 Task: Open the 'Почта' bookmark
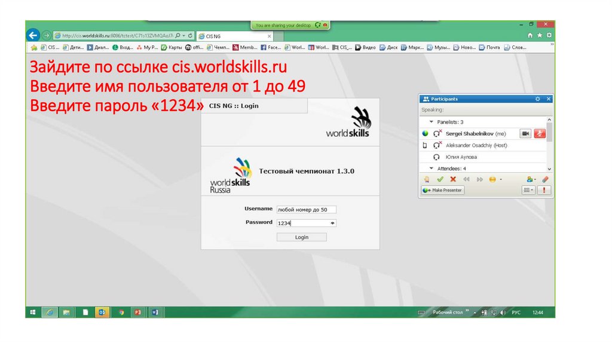click(489, 48)
